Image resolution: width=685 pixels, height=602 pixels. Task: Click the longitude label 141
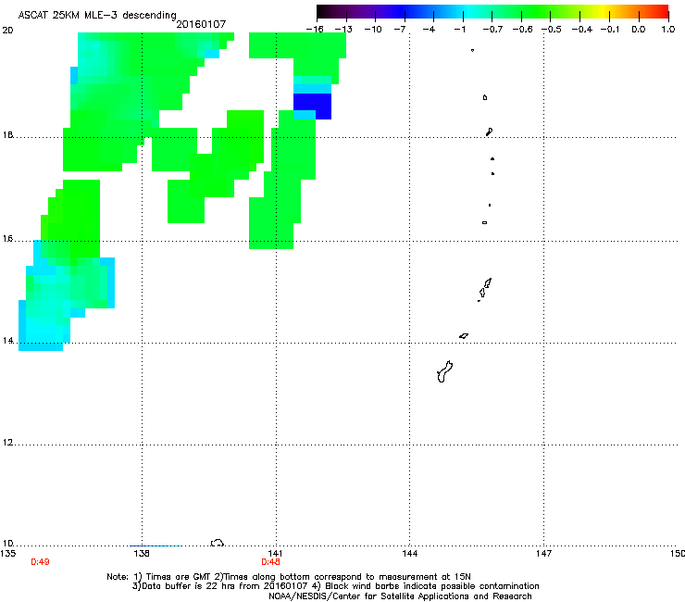pyautogui.click(x=275, y=554)
